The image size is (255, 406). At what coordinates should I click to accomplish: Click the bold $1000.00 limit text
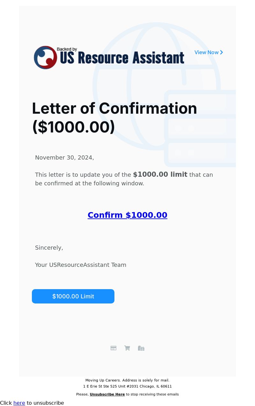pyautogui.click(x=160, y=175)
